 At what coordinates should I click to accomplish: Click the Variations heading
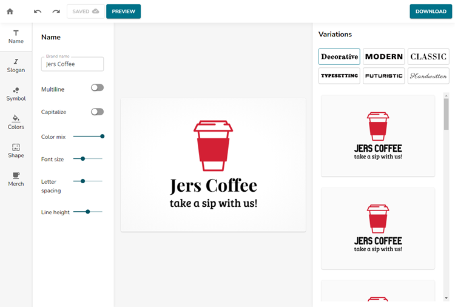335,34
